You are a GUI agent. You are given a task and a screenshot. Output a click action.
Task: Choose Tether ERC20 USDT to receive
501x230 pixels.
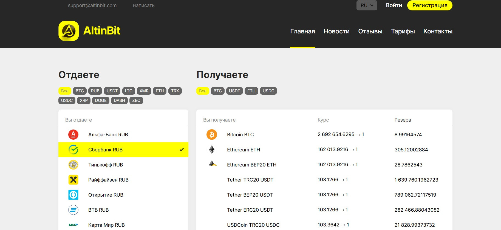(x=324, y=210)
